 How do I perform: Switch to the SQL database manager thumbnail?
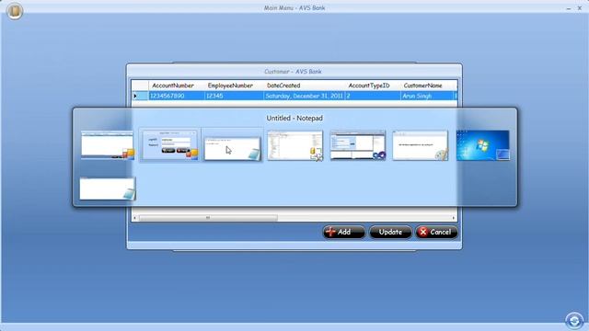click(294, 145)
